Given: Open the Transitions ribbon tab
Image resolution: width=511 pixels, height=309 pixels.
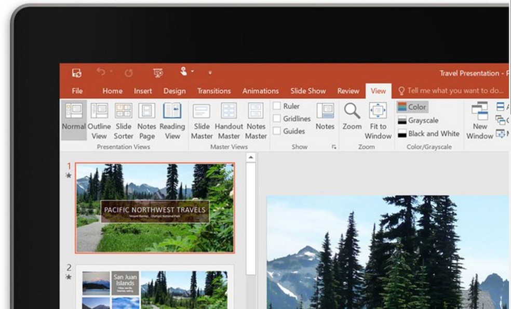Looking at the screenshot, I should click(x=214, y=90).
